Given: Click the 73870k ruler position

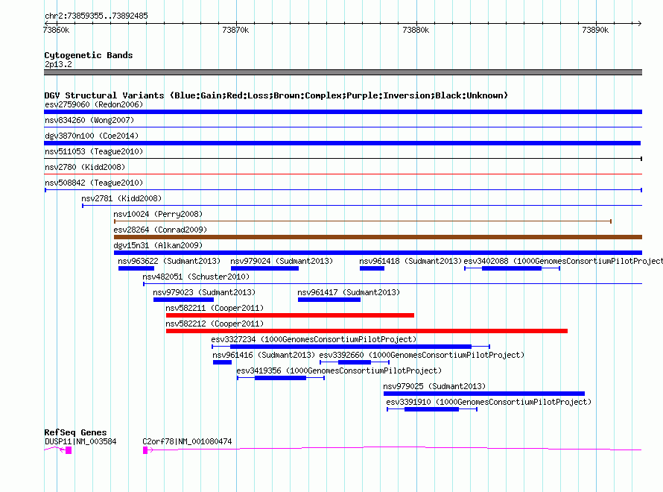Looking at the screenshot, I should pyautogui.click(x=235, y=30).
